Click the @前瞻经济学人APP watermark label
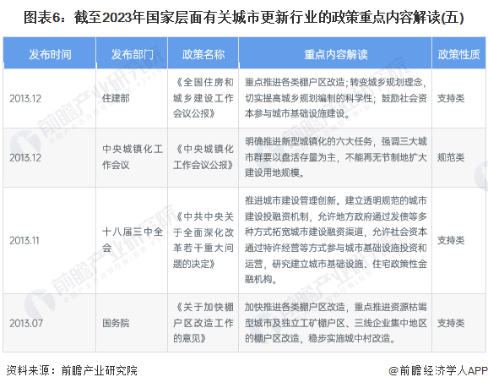Viewport: 488px width, 388px height. tap(438, 370)
